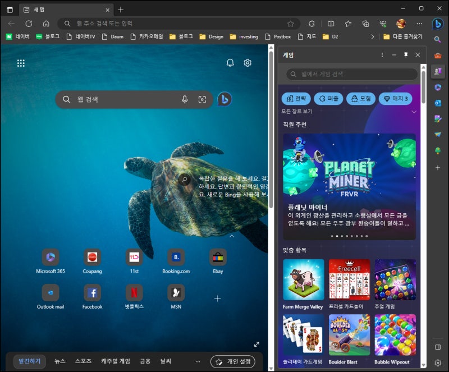This screenshot has height=372, width=449.
Task: Switch to the 캐주얼 게임 feed tab
Action: 116,361
